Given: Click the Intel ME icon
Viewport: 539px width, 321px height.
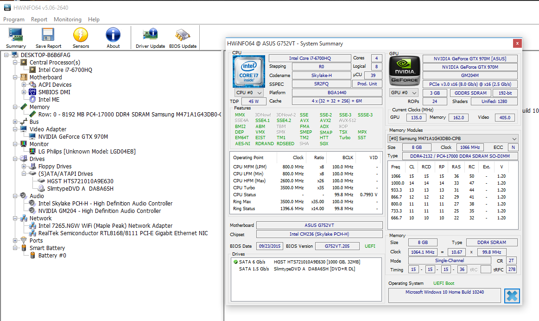Looking at the screenshot, I should point(32,99).
